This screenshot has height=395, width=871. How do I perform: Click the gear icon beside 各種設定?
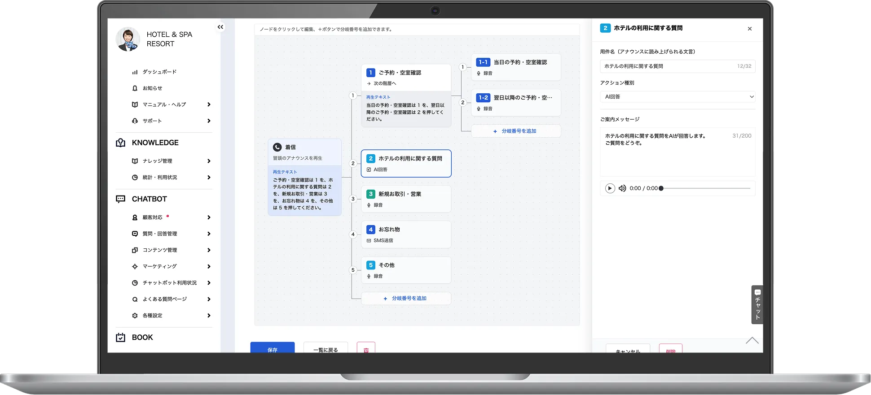click(135, 316)
